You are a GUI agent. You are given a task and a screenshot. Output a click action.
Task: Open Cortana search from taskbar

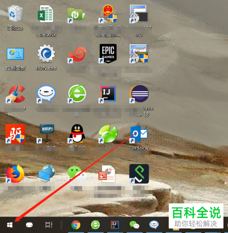coord(29,225)
